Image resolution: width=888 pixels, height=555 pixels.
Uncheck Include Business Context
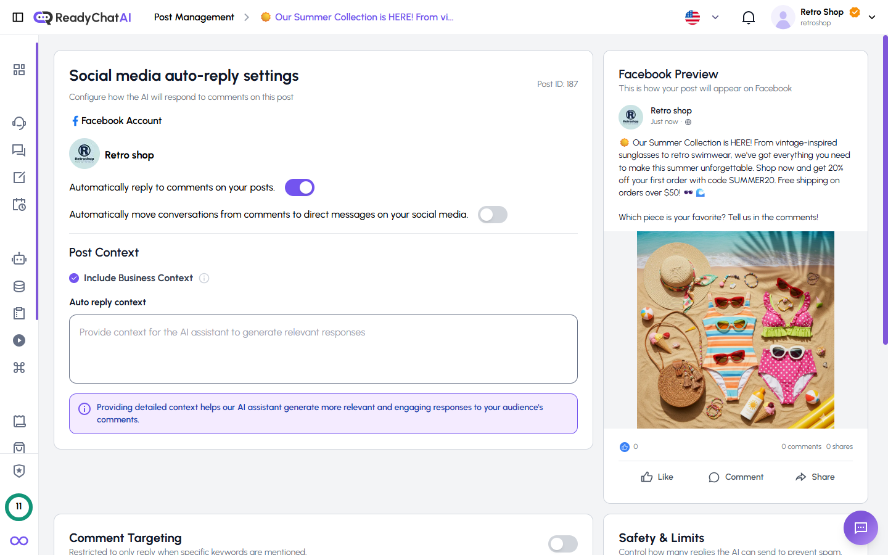(74, 277)
